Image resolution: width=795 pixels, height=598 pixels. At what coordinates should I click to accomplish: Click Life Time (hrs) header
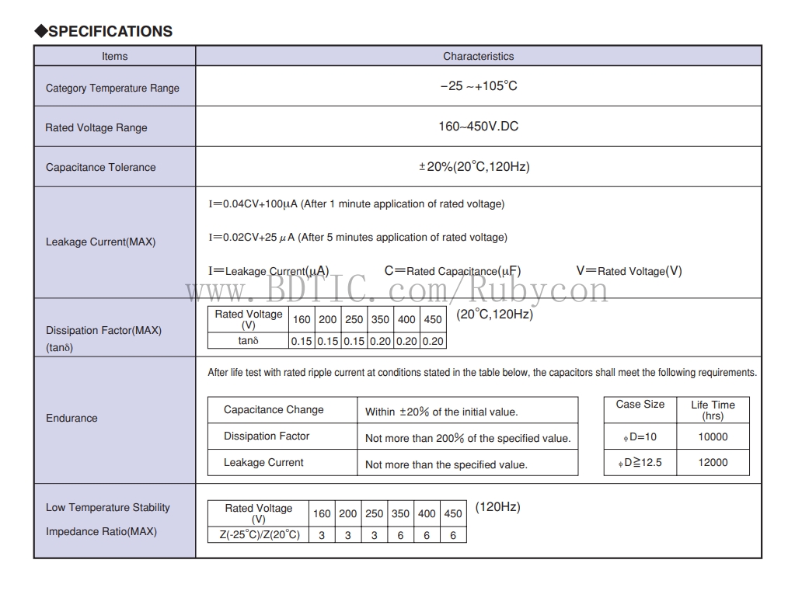coord(713,411)
